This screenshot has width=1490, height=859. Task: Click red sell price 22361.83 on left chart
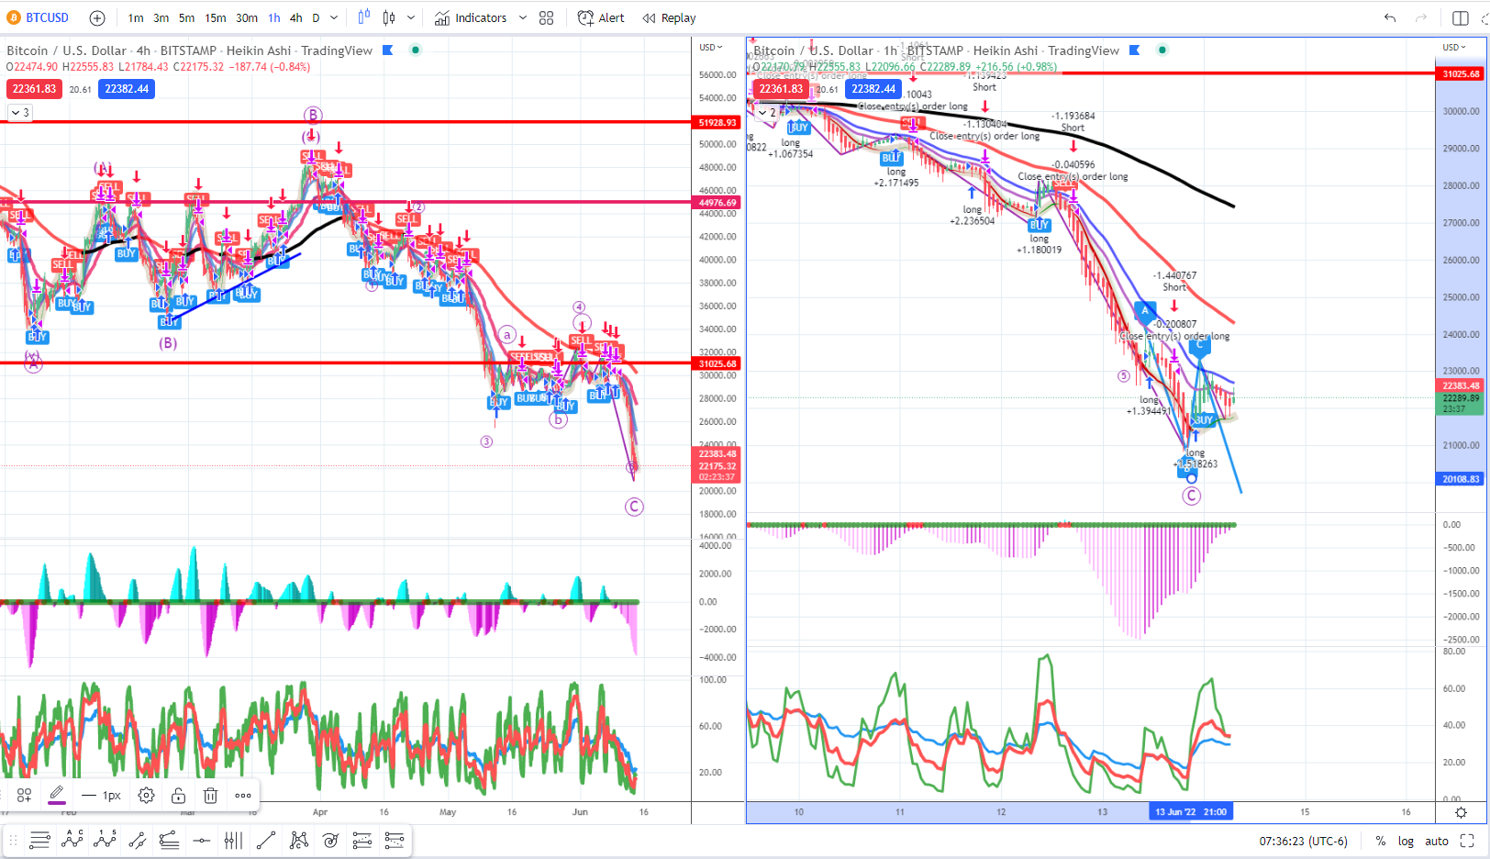click(x=34, y=89)
